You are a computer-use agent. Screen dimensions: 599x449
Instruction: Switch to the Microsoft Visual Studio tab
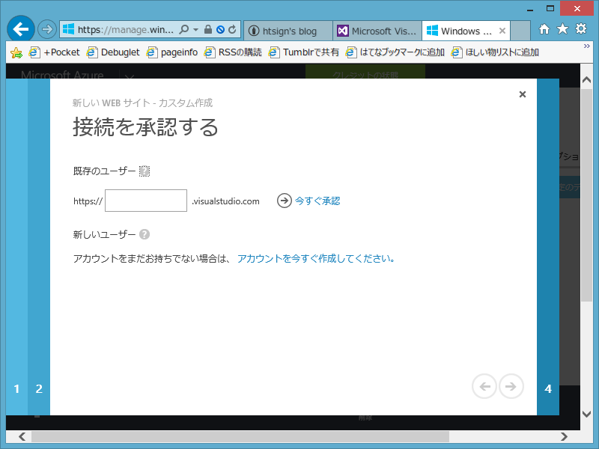coord(377,31)
